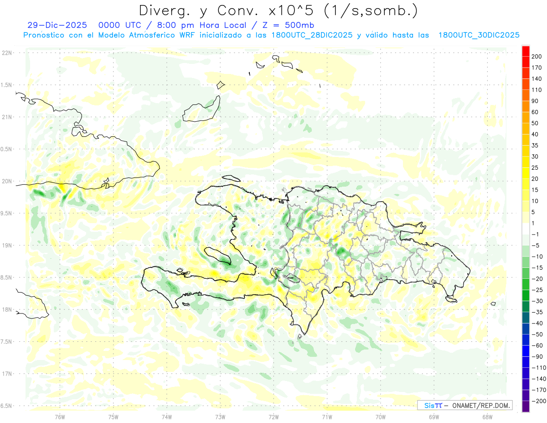Click the '-50' colorbar value
The height and width of the screenshot is (423, 547).
[537, 334]
